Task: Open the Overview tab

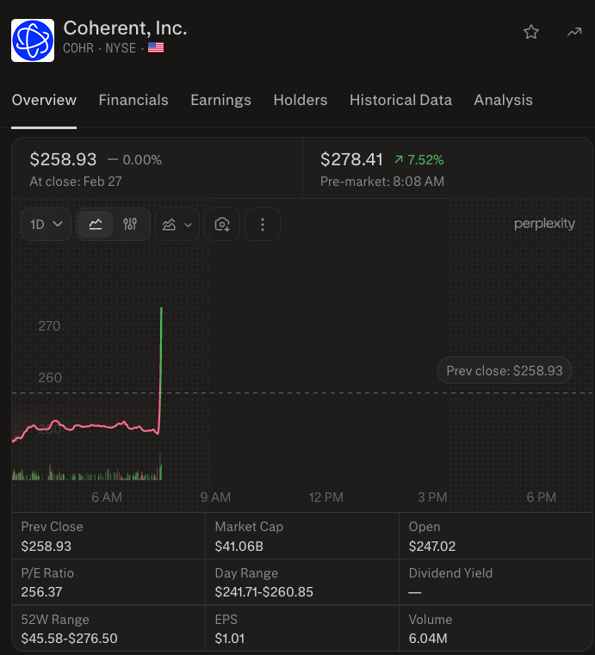Action: click(44, 100)
